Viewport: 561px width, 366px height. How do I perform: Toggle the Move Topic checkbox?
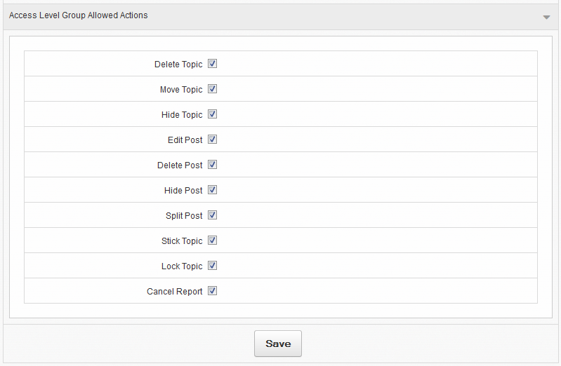pyautogui.click(x=212, y=89)
